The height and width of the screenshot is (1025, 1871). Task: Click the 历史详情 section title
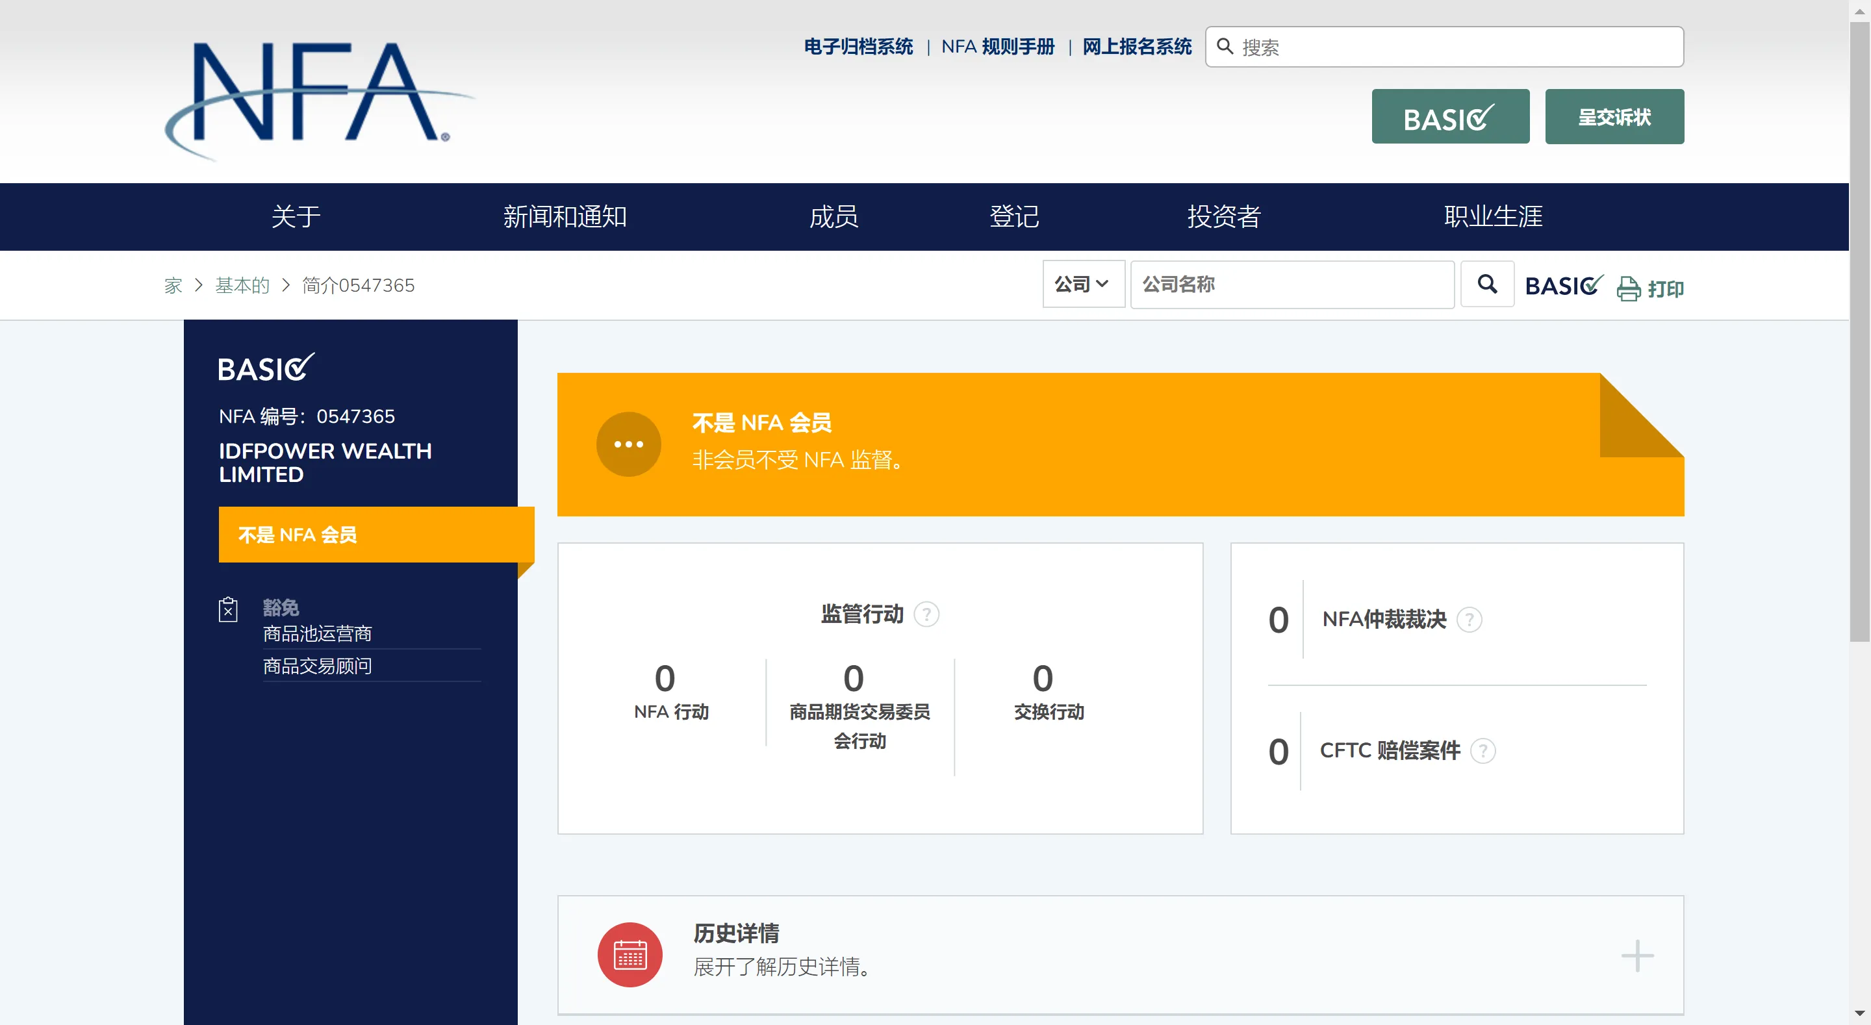[737, 933]
